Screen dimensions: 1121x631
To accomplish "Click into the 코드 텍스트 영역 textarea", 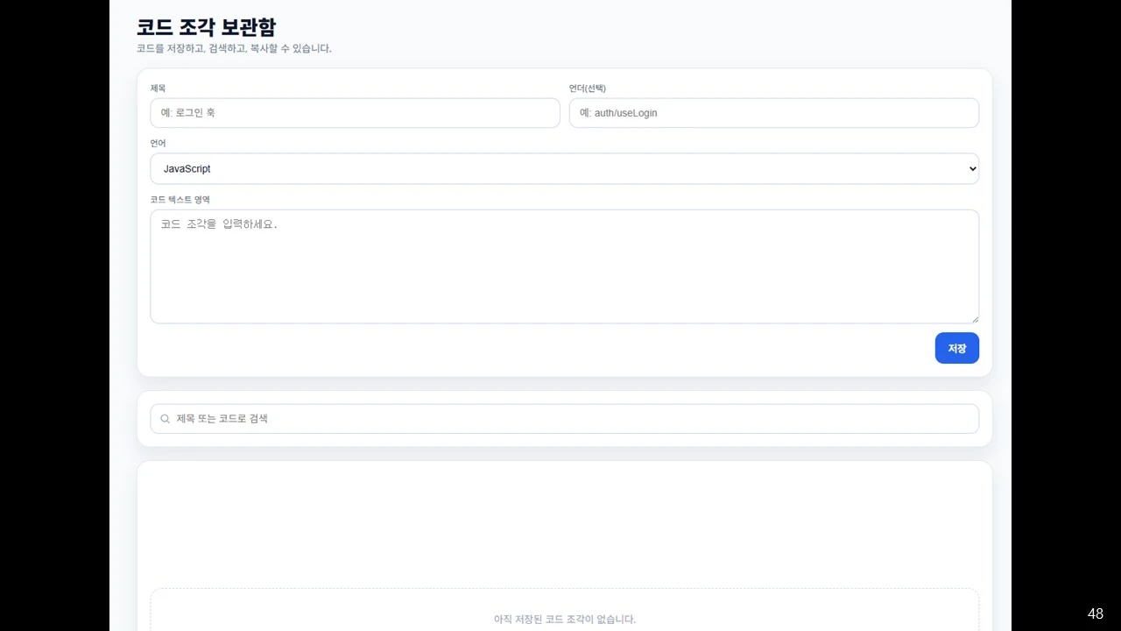I will click(565, 266).
